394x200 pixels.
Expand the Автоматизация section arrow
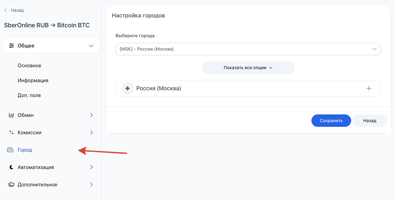[x=92, y=167]
